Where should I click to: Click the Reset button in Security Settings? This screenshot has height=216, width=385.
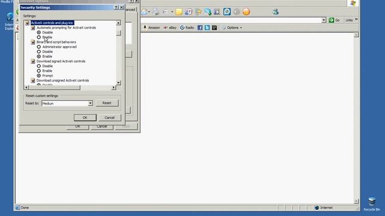click(107, 103)
